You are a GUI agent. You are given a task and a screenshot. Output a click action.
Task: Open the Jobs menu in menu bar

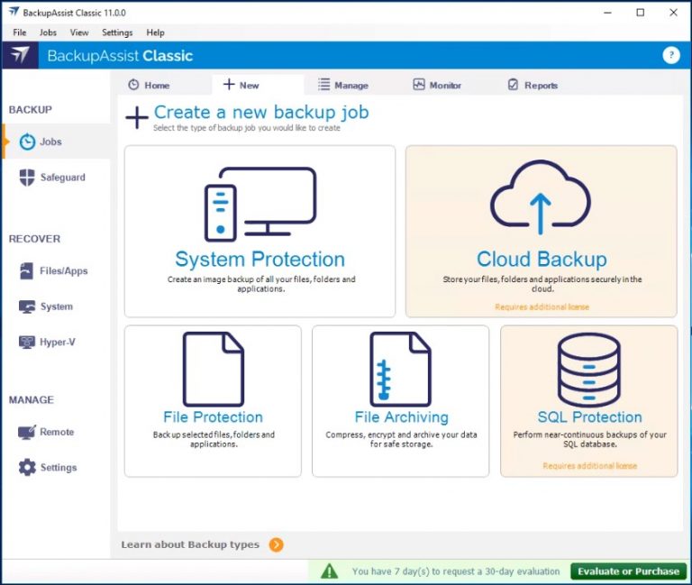pos(48,32)
